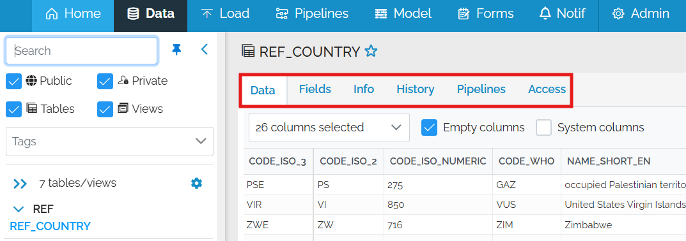Select the VIR cell
Viewport: 686px width, 241px height.
point(278,205)
